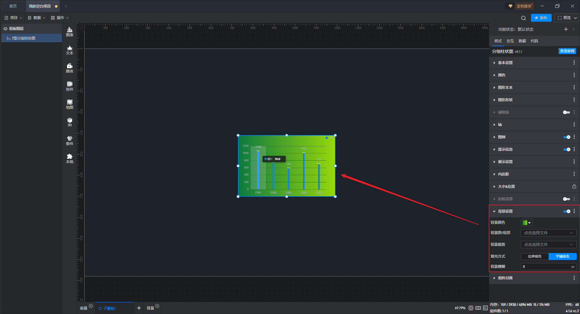
Task: Add a new state with the plus icon
Action: click(x=566, y=29)
